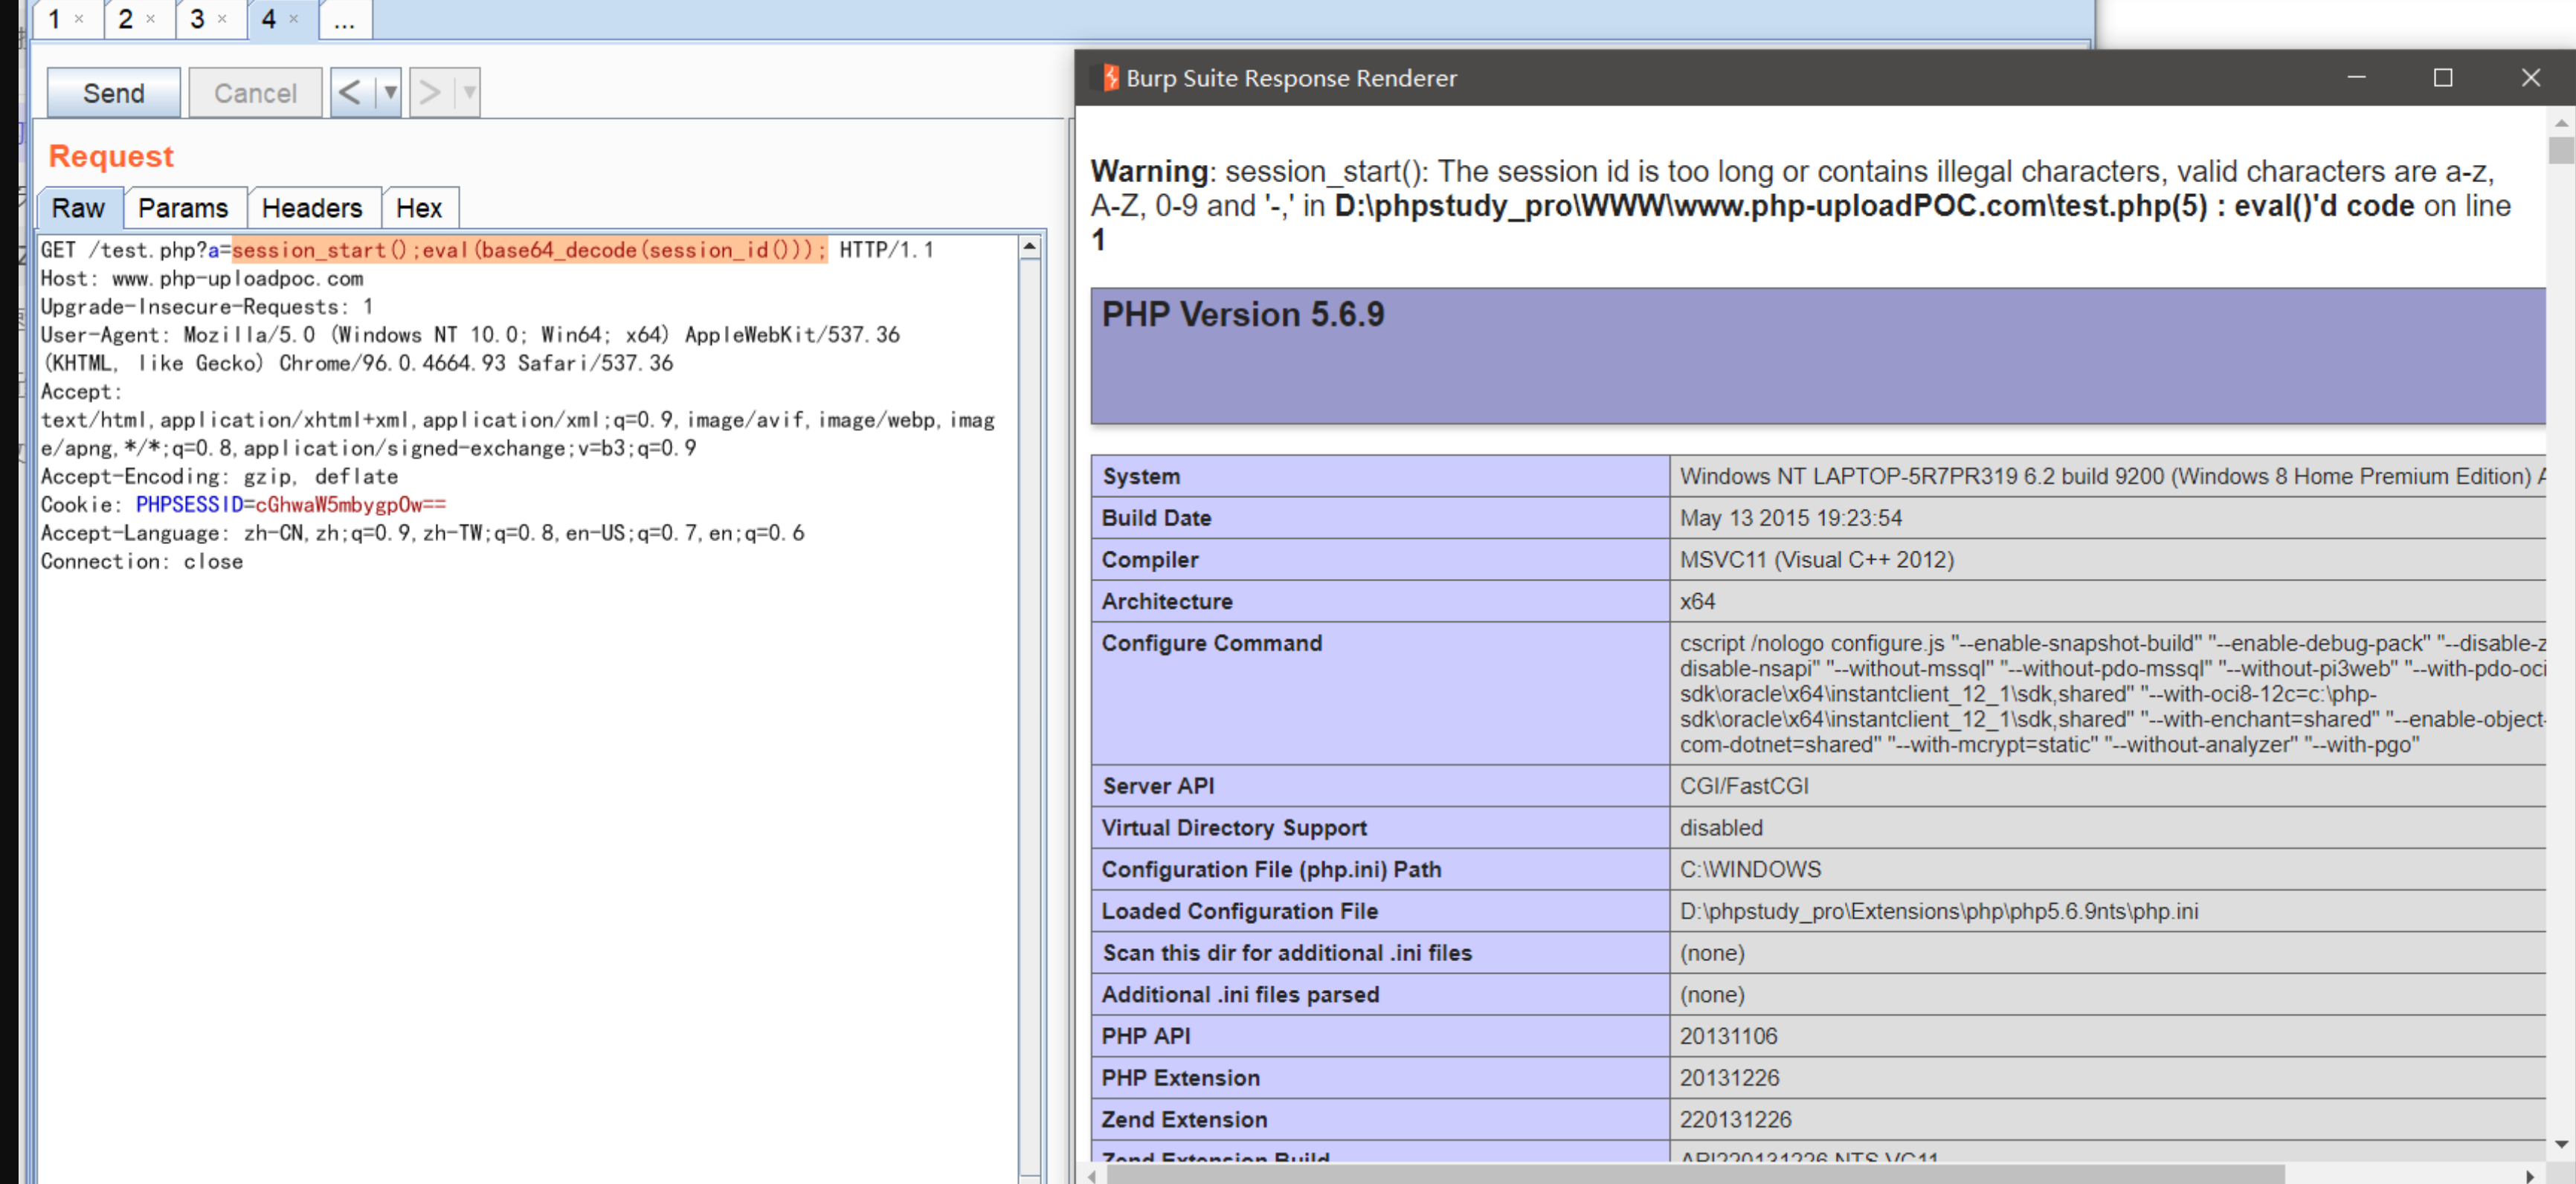2576x1184 pixels.
Task: Switch to Repeater tab 3
Action: pyautogui.click(x=198, y=19)
